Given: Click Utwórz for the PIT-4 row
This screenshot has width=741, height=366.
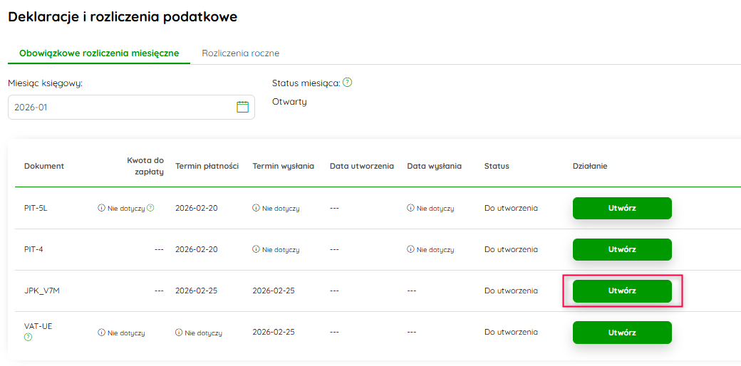Looking at the screenshot, I should tap(622, 249).
